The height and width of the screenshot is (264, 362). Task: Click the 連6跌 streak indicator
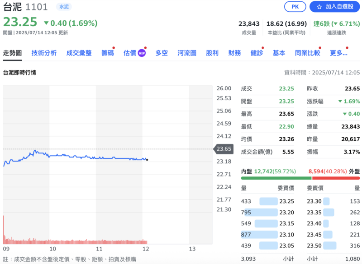[x=337, y=24]
